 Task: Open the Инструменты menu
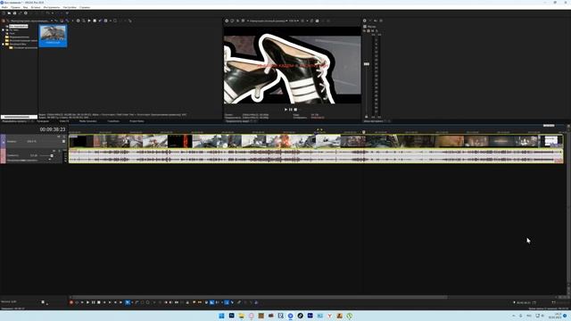[x=52, y=7]
